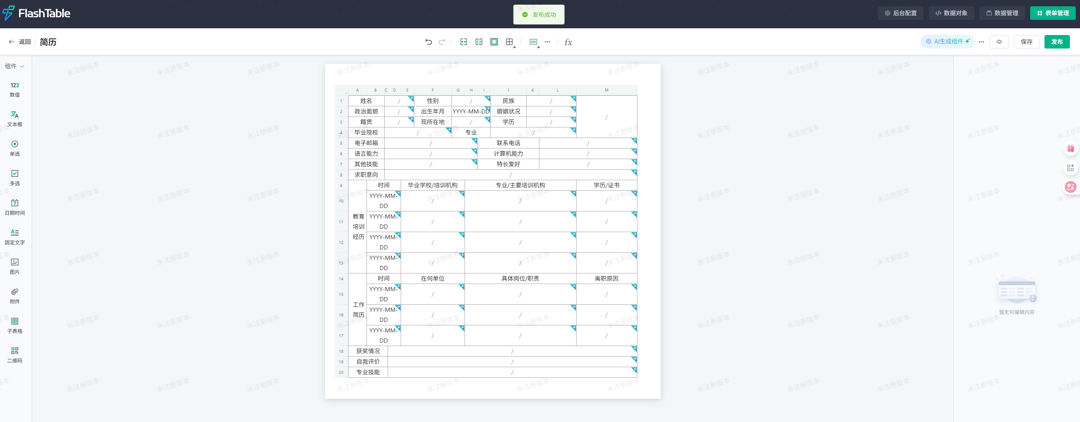
Task: Select the 自我评价 cell
Action: click(368, 362)
